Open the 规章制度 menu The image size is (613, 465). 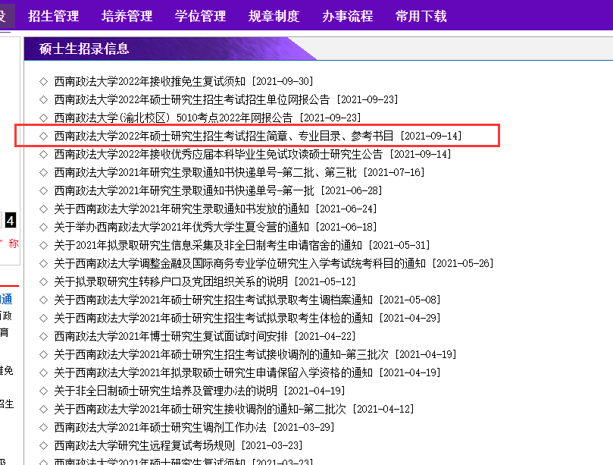point(274,16)
